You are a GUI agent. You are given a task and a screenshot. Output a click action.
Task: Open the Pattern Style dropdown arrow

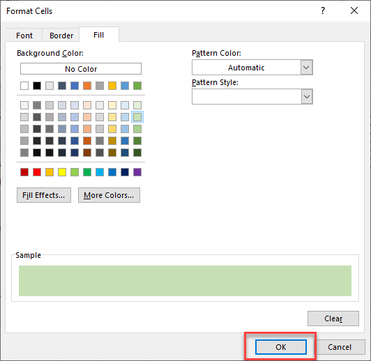307,96
